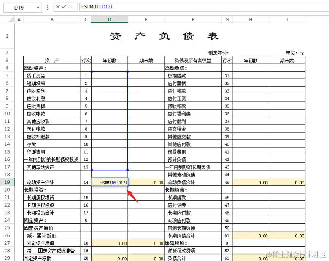Click the select-all corner triangle

[x=11, y=20]
